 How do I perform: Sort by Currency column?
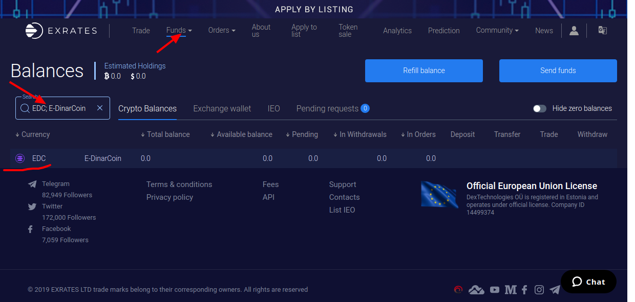point(32,134)
